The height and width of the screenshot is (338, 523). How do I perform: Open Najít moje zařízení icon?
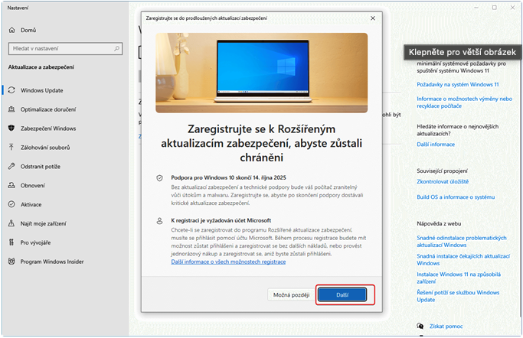(x=11, y=223)
